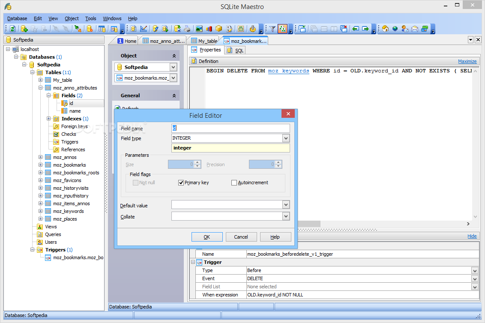This screenshot has height=323, width=485.
Task: Click the horizontal scrollbar thumb under Definition
Action: pyautogui.click(x=308, y=224)
